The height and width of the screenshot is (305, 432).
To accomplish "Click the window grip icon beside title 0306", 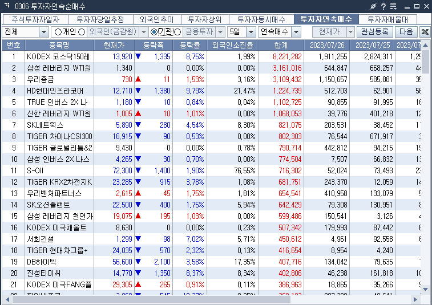I will [x=7, y=5].
